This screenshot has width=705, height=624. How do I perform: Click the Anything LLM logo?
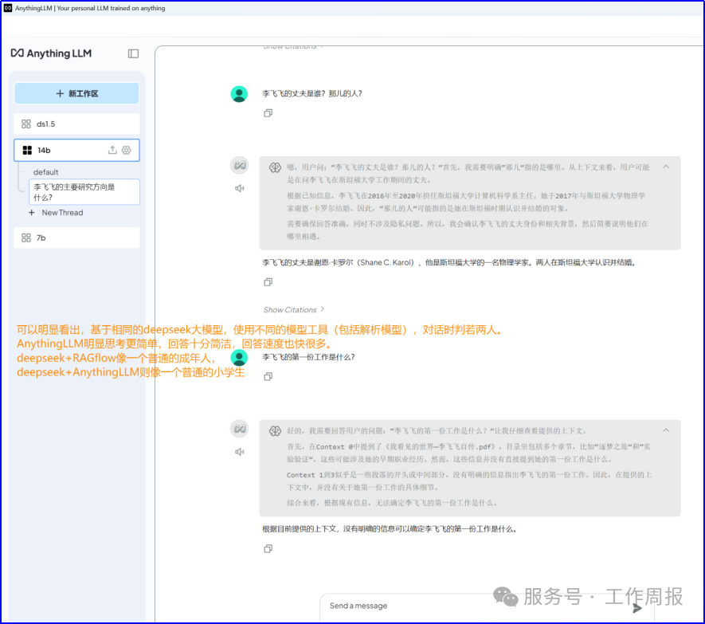pyautogui.click(x=51, y=53)
